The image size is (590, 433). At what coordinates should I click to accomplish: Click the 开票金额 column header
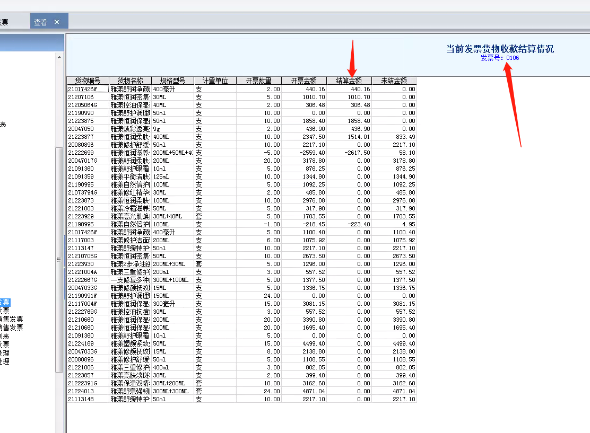tap(304, 81)
